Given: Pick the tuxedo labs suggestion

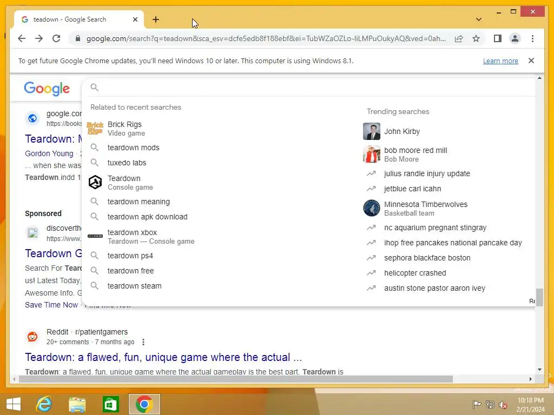Looking at the screenshot, I should (219, 163).
